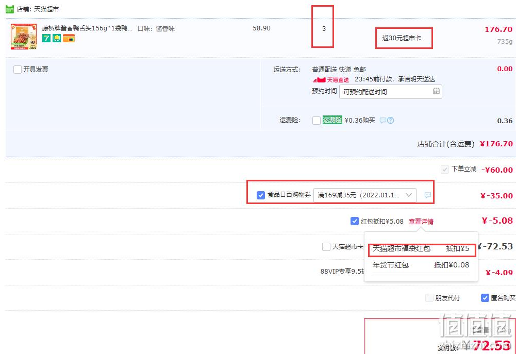Click the unit price 58.90

point(262,28)
